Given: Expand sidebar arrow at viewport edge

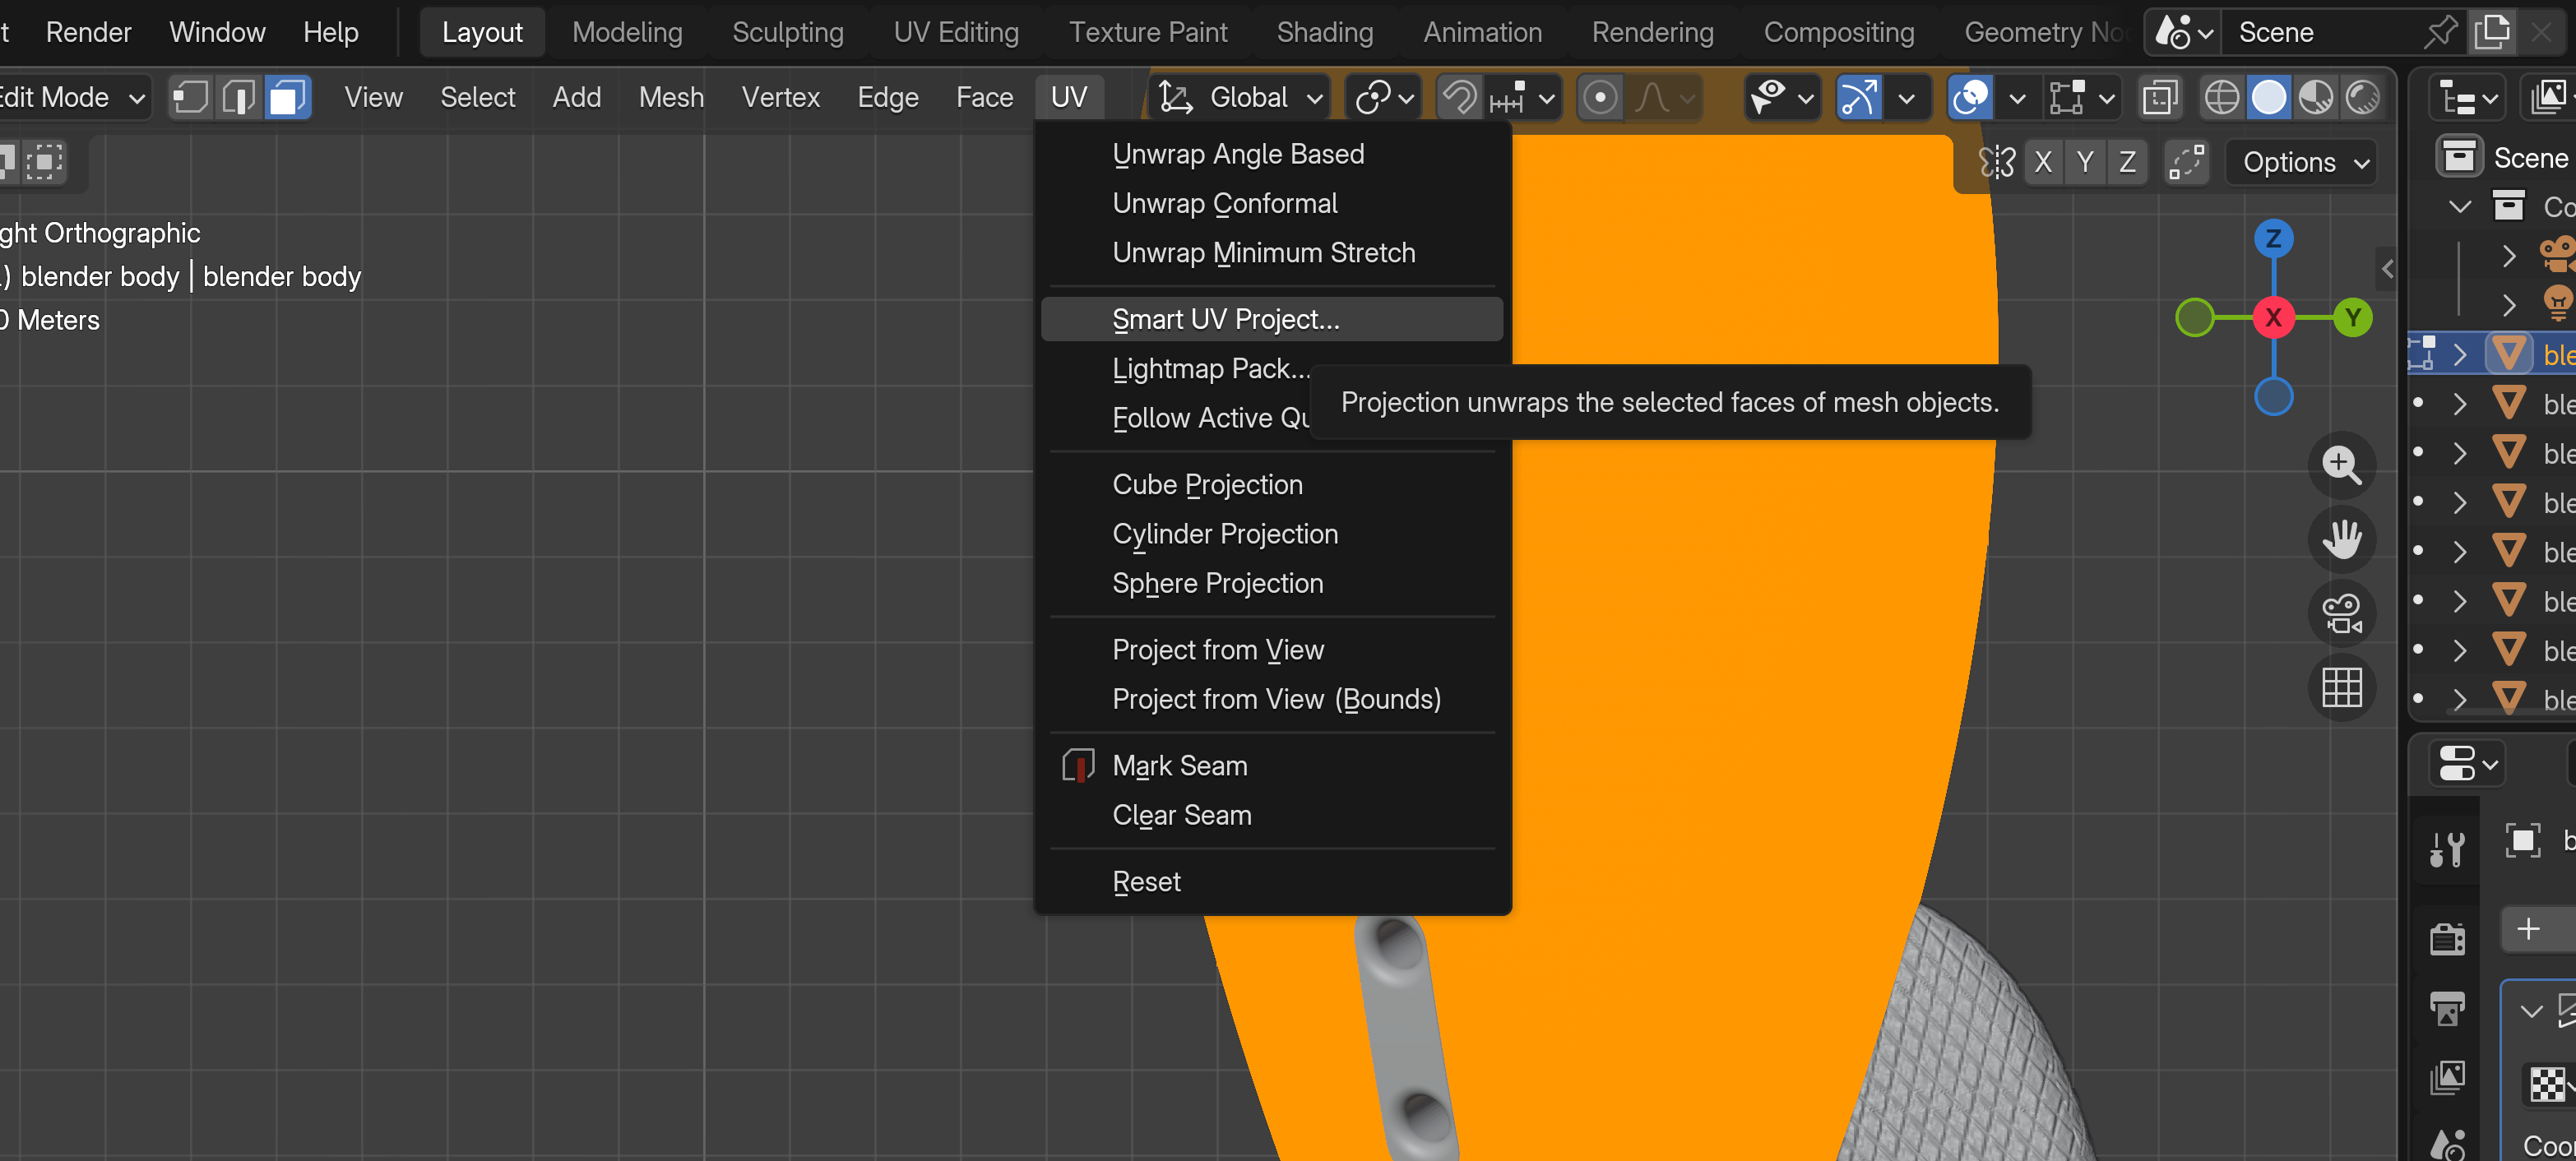Looking at the screenshot, I should 2387,269.
